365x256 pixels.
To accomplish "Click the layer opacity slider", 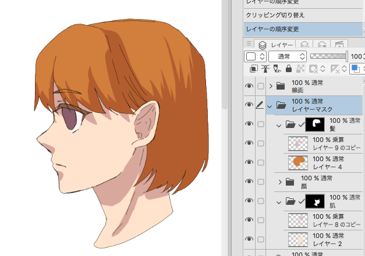I will click(x=328, y=56).
